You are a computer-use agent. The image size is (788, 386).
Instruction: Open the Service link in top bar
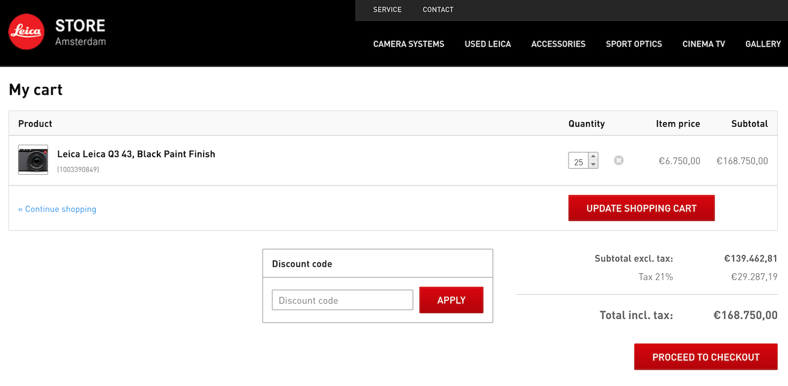[x=387, y=10]
